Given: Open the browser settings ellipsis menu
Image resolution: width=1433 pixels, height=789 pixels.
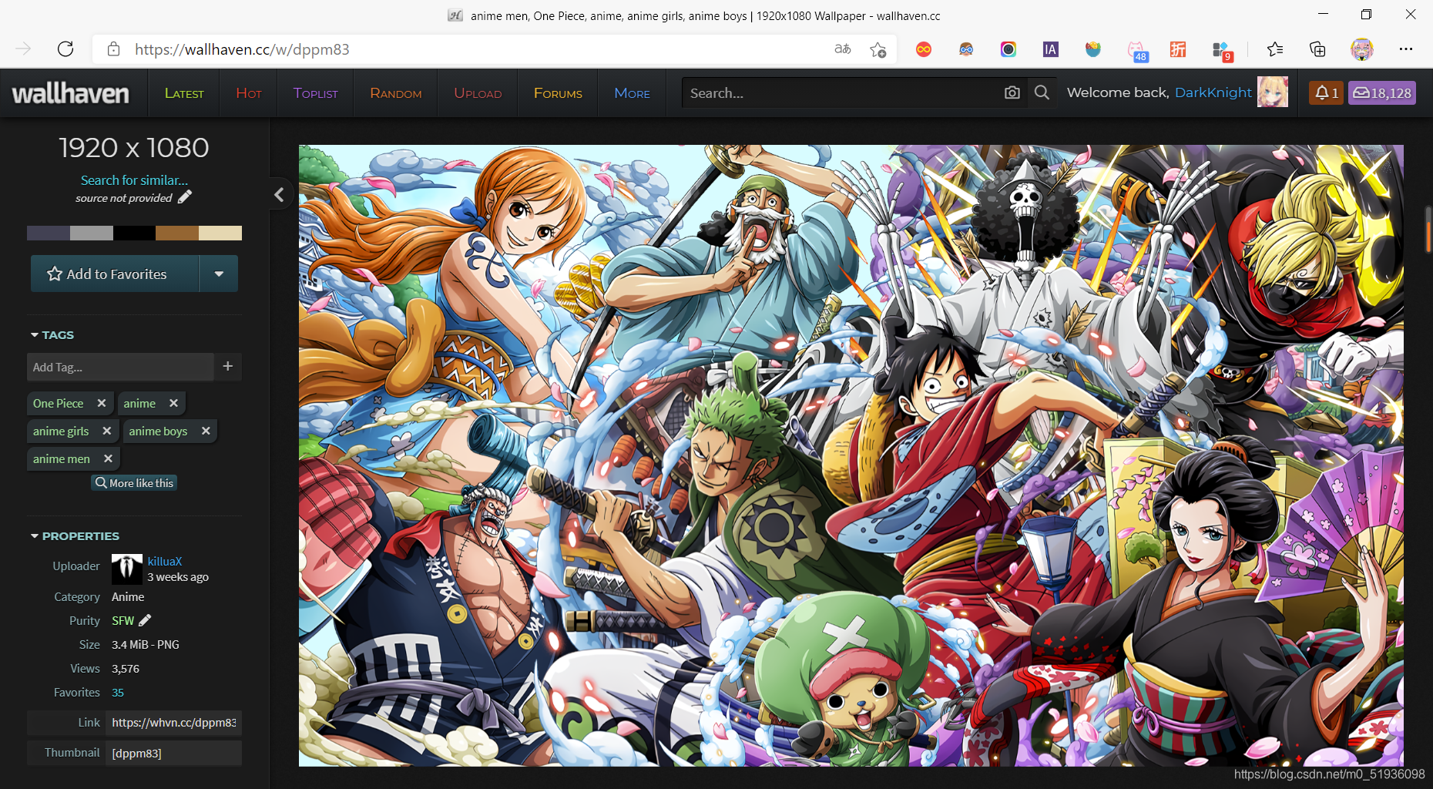Looking at the screenshot, I should point(1406,49).
